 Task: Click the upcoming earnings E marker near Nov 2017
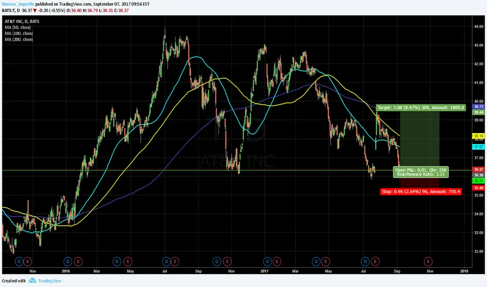tap(428, 261)
